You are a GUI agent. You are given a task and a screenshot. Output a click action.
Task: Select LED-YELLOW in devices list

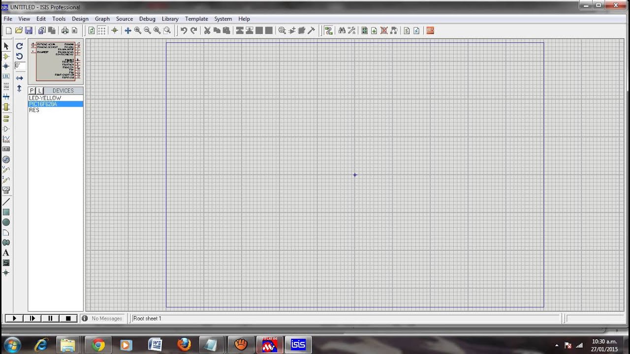pyautogui.click(x=56, y=98)
